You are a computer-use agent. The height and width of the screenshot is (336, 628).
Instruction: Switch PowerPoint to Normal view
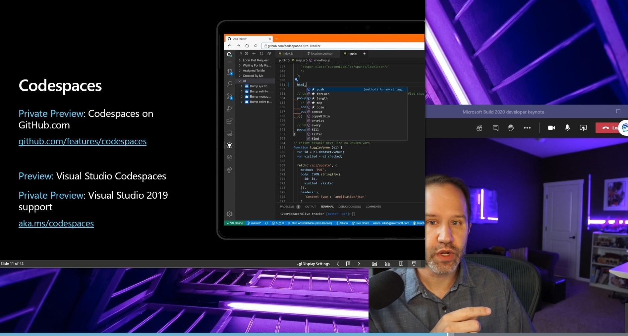(374, 264)
